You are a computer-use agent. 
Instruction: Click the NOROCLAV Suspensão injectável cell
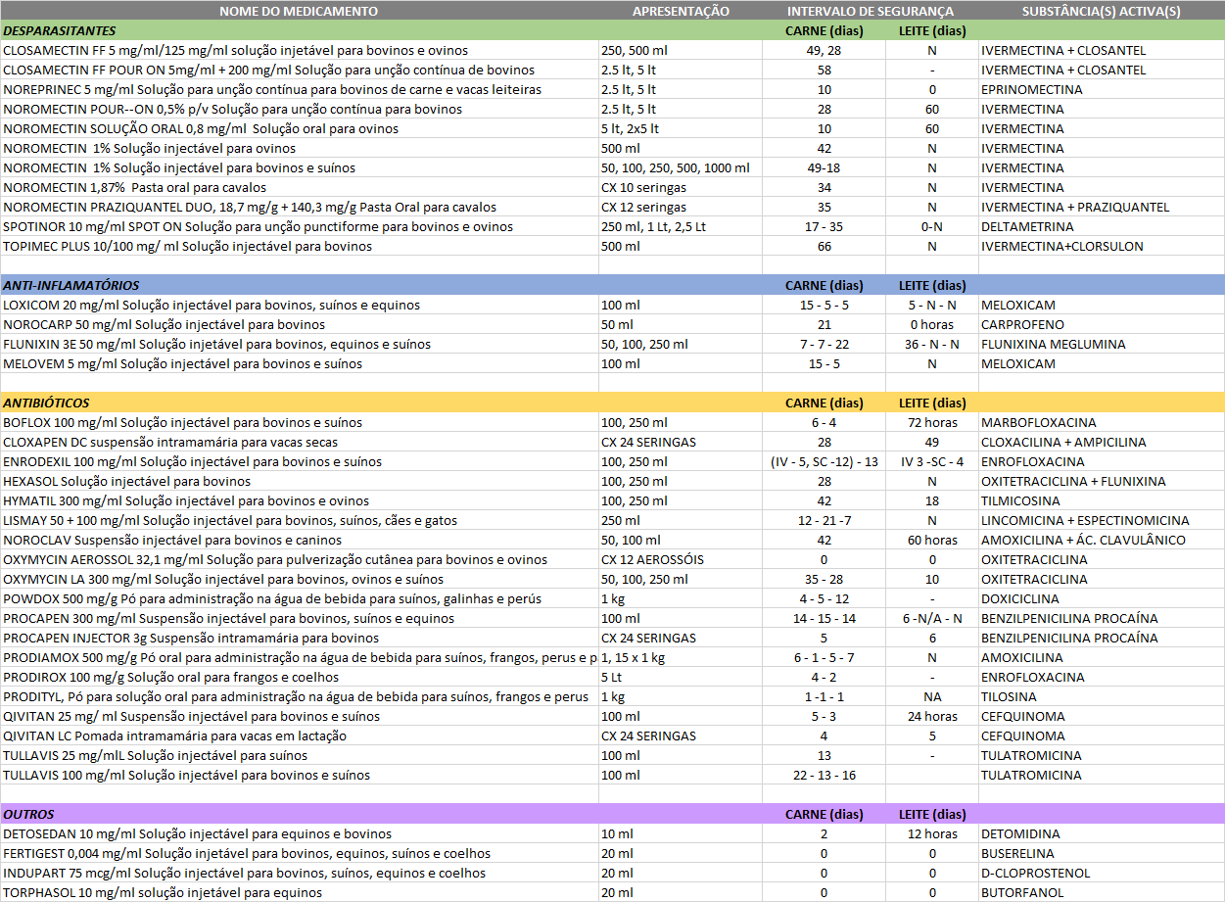299,540
